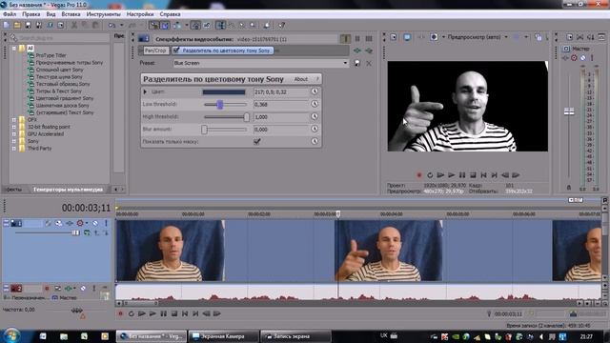Click the stop button in timeline transport bar
This screenshot has width=610, height=343.
tap(174, 313)
